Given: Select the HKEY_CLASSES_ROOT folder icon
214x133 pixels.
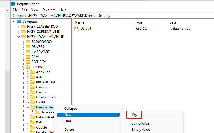Looking at the screenshot, I should [x=23, y=27].
